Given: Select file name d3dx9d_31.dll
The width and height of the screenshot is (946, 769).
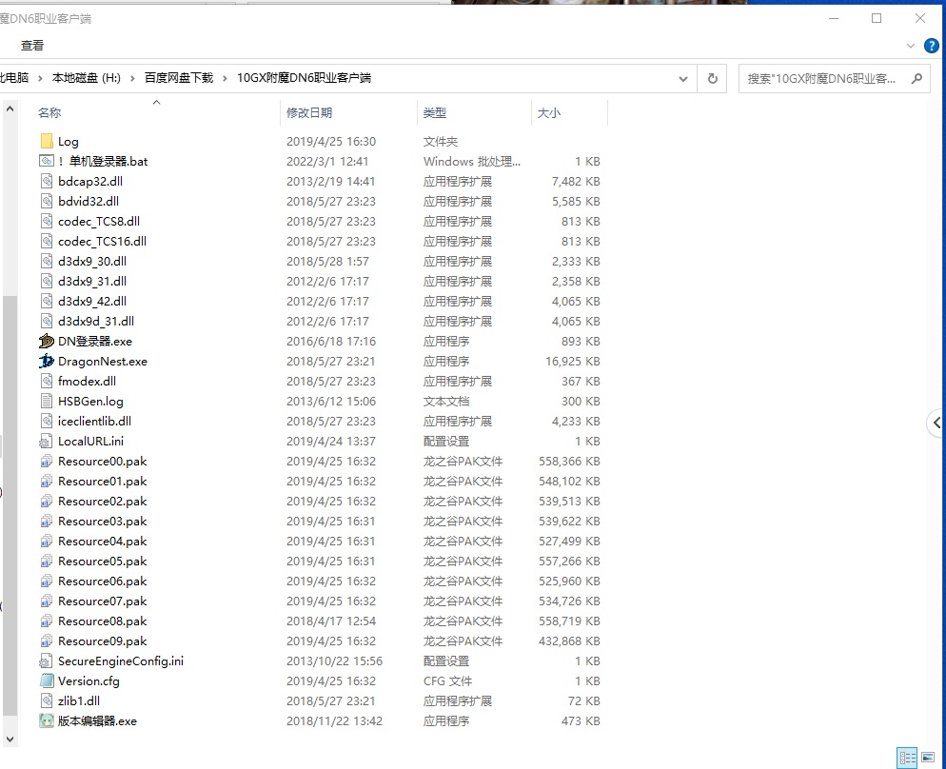Looking at the screenshot, I should [96, 321].
